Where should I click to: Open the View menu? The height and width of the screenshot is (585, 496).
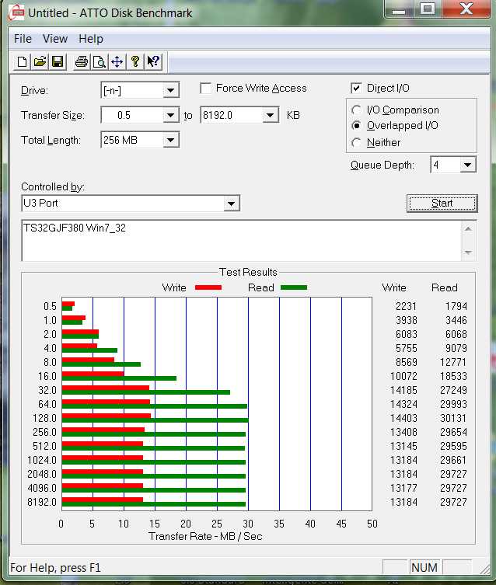[55, 39]
